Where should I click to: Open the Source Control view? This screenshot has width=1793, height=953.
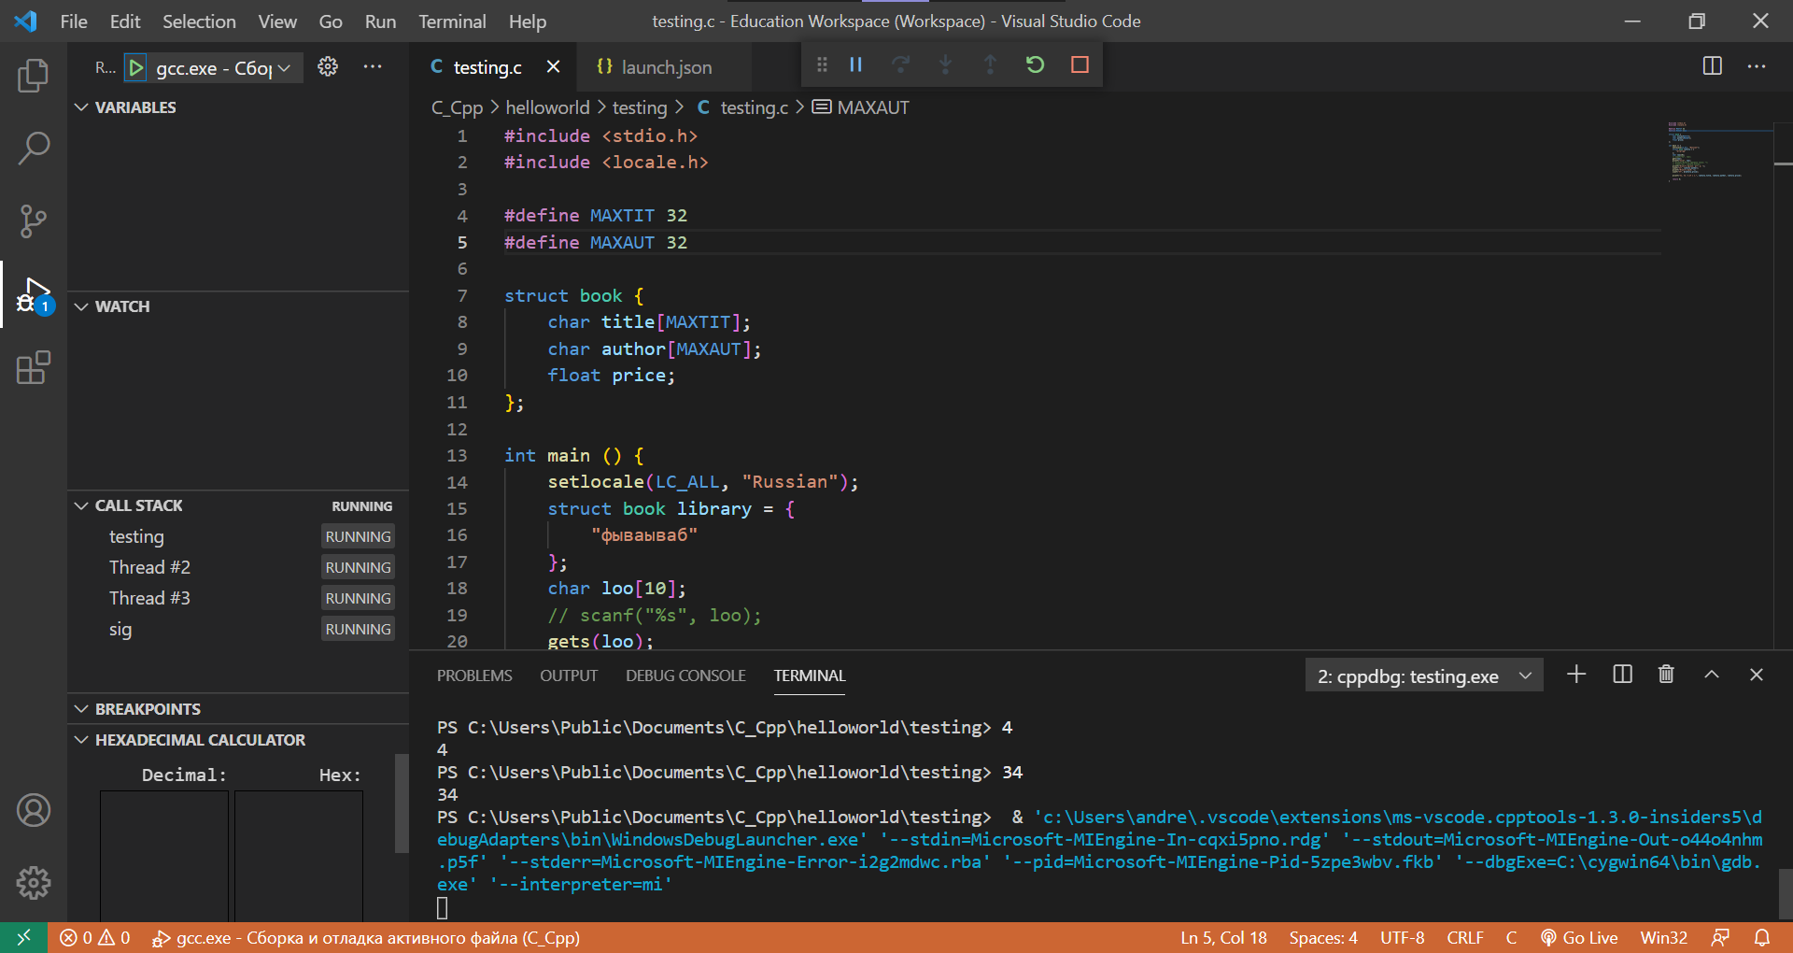pos(34,221)
